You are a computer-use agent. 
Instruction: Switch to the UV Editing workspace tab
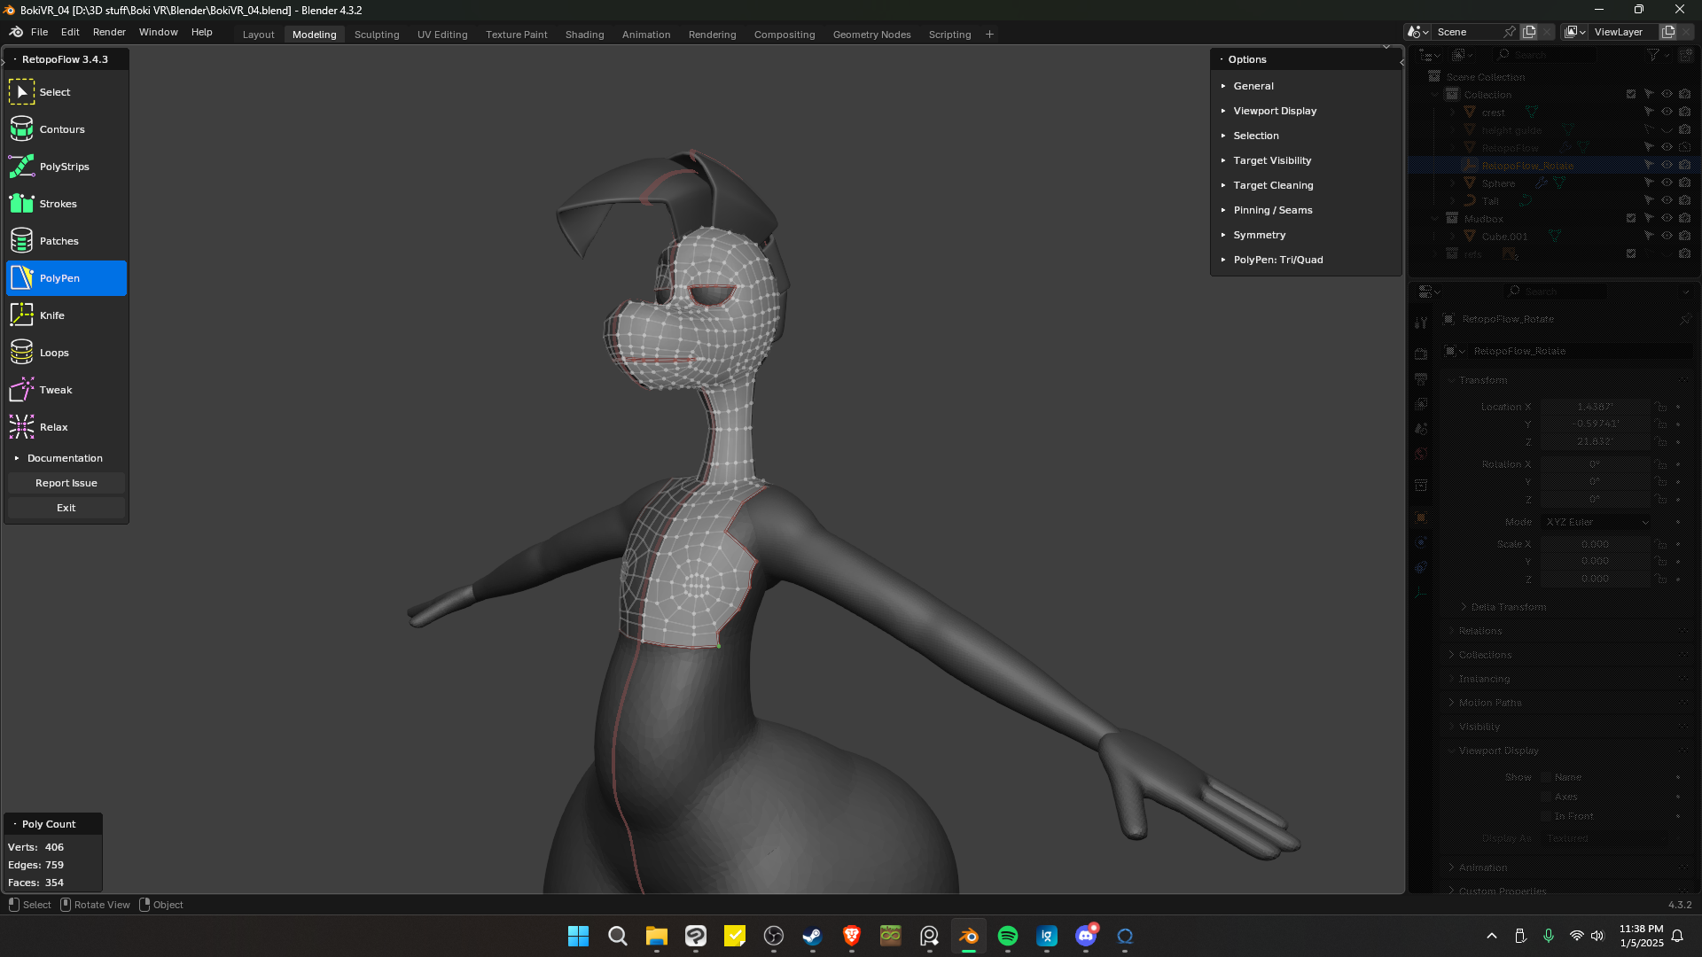pyautogui.click(x=442, y=35)
